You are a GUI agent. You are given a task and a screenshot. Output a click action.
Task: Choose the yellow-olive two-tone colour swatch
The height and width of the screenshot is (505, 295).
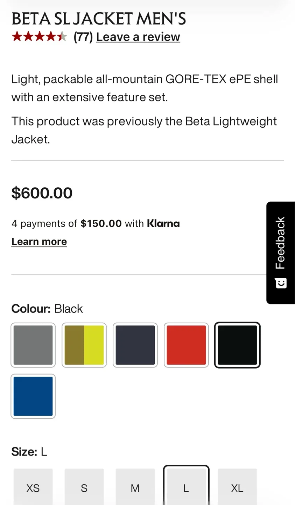[84, 345]
